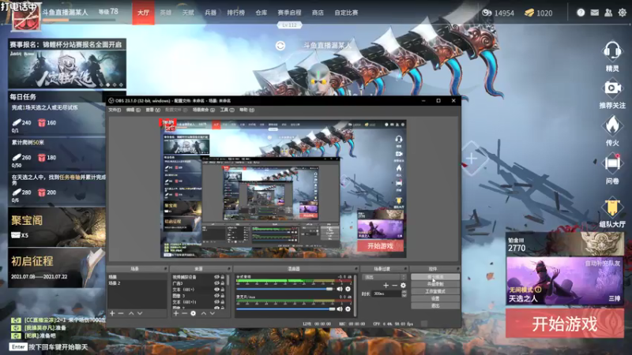This screenshot has height=355, width=632.
Task: Click the diamond plus icon to invite teammate
Action: point(472,159)
